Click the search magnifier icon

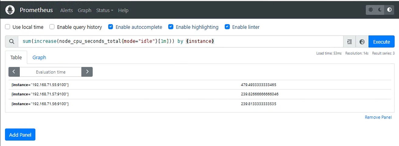coord(12,42)
